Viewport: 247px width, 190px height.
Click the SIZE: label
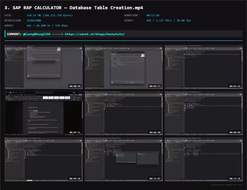coord(9,15)
